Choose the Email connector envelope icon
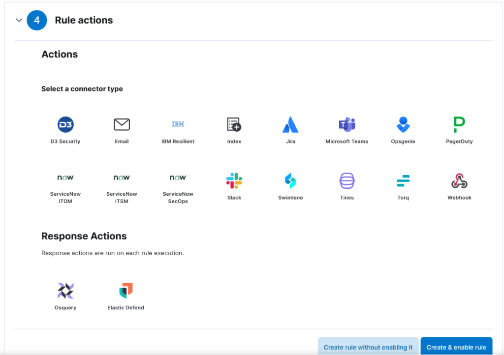The height and width of the screenshot is (355, 504). click(x=122, y=124)
